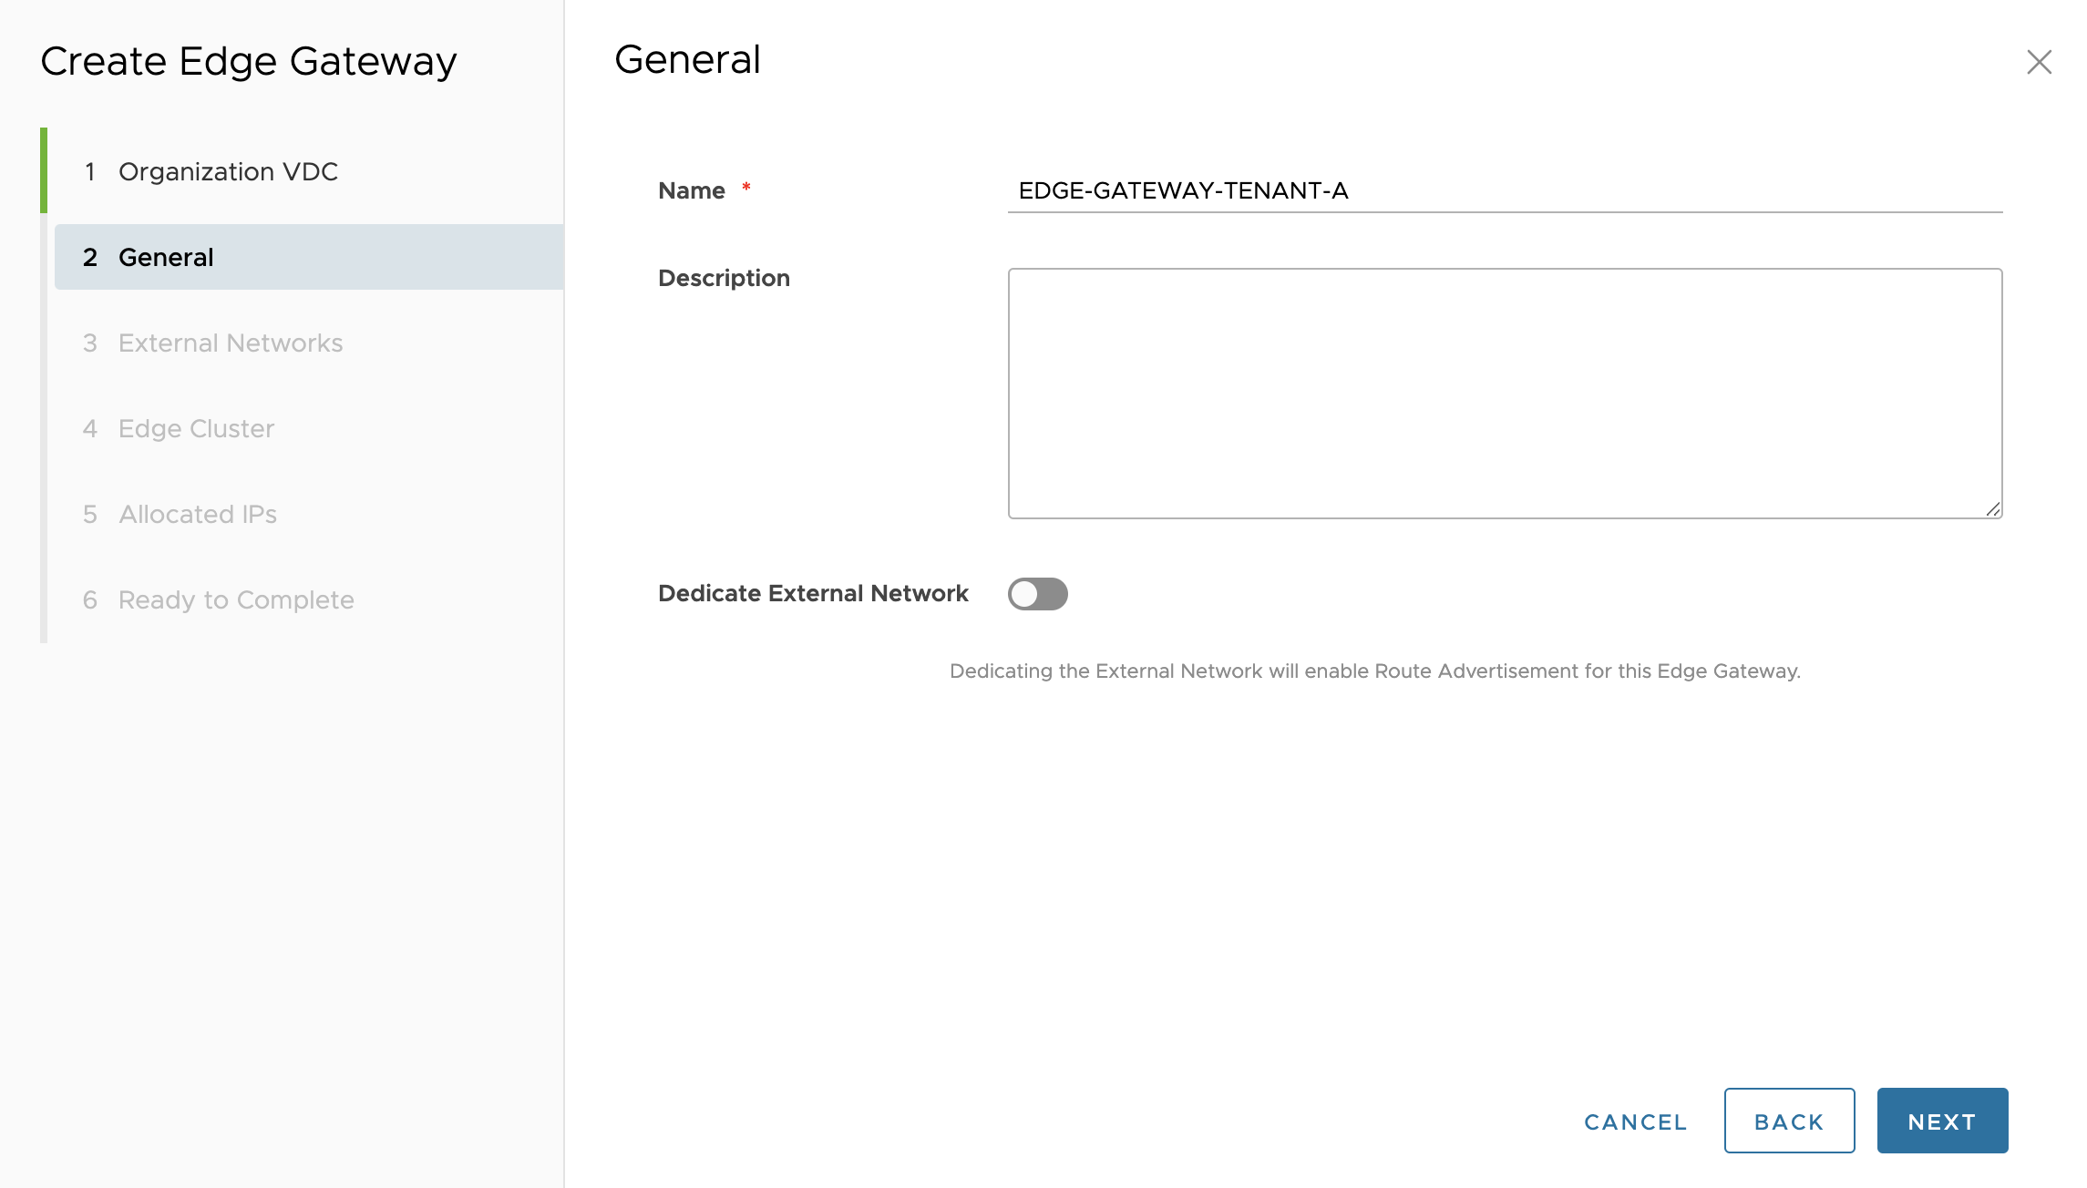2087x1188 pixels.
Task: Click the General page heading
Action: point(687,60)
